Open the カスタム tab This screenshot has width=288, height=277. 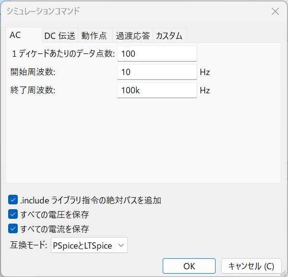169,36
